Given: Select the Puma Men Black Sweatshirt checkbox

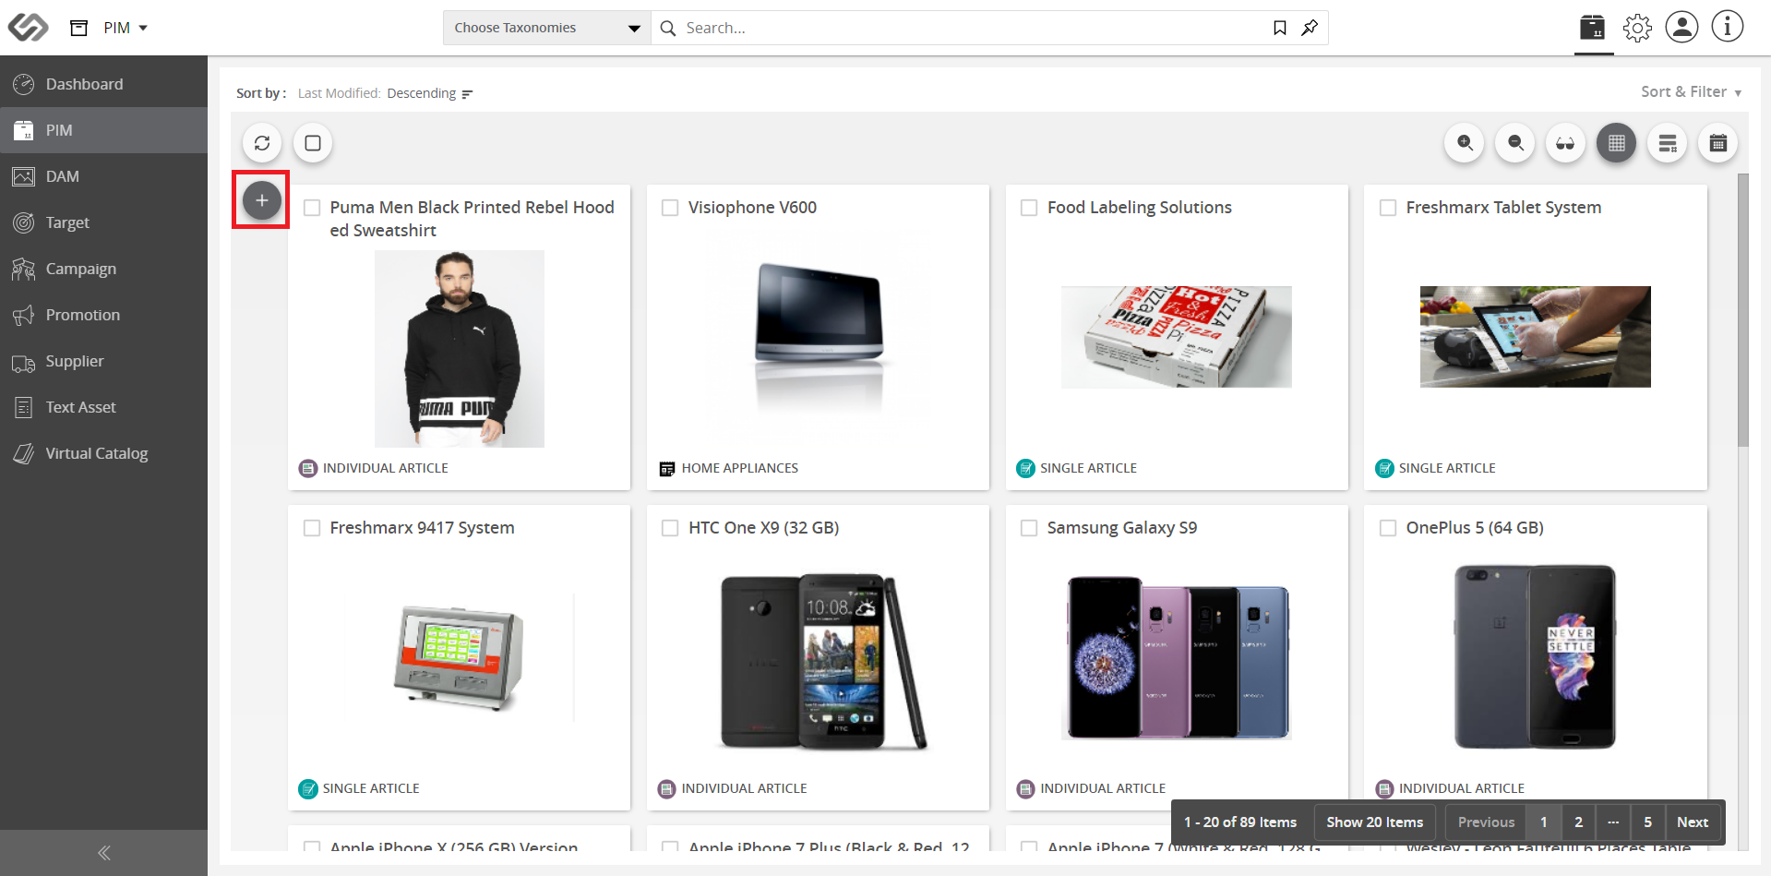Looking at the screenshot, I should [x=312, y=208].
